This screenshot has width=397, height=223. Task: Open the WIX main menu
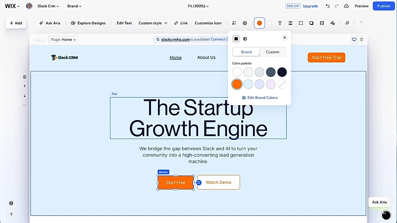12,6
